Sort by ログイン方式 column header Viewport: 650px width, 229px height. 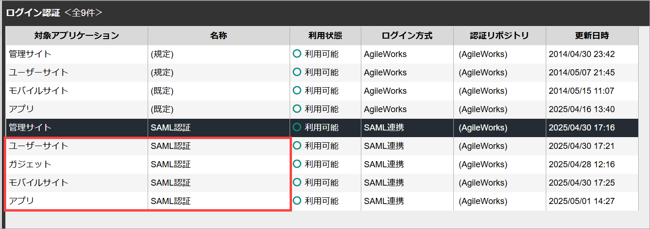[407, 36]
